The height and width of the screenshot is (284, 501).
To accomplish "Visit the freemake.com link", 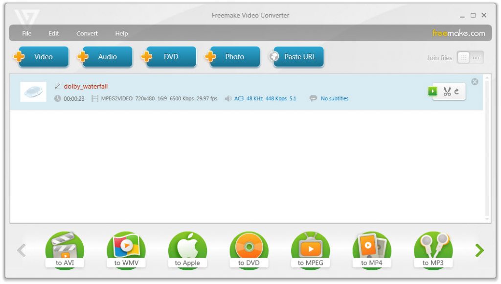I will click(x=458, y=33).
